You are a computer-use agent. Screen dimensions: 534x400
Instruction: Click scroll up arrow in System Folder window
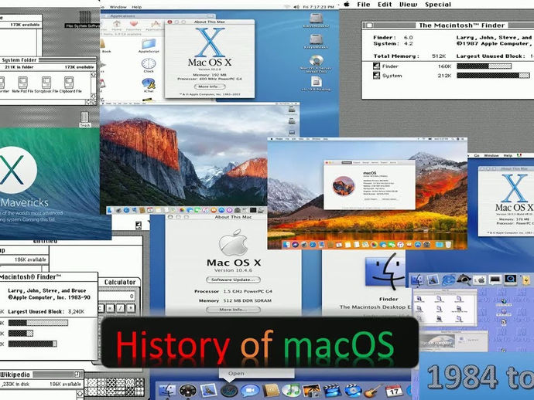click(x=94, y=74)
